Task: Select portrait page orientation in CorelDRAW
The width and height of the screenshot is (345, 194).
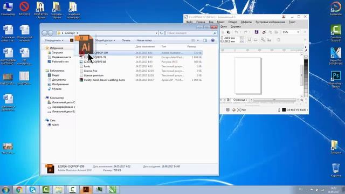Action: (x=249, y=40)
